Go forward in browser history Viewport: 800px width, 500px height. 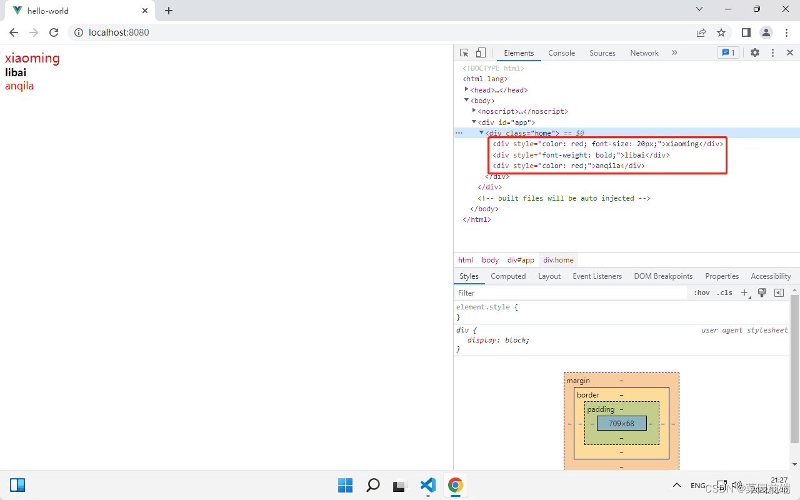click(x=34, y=32)
